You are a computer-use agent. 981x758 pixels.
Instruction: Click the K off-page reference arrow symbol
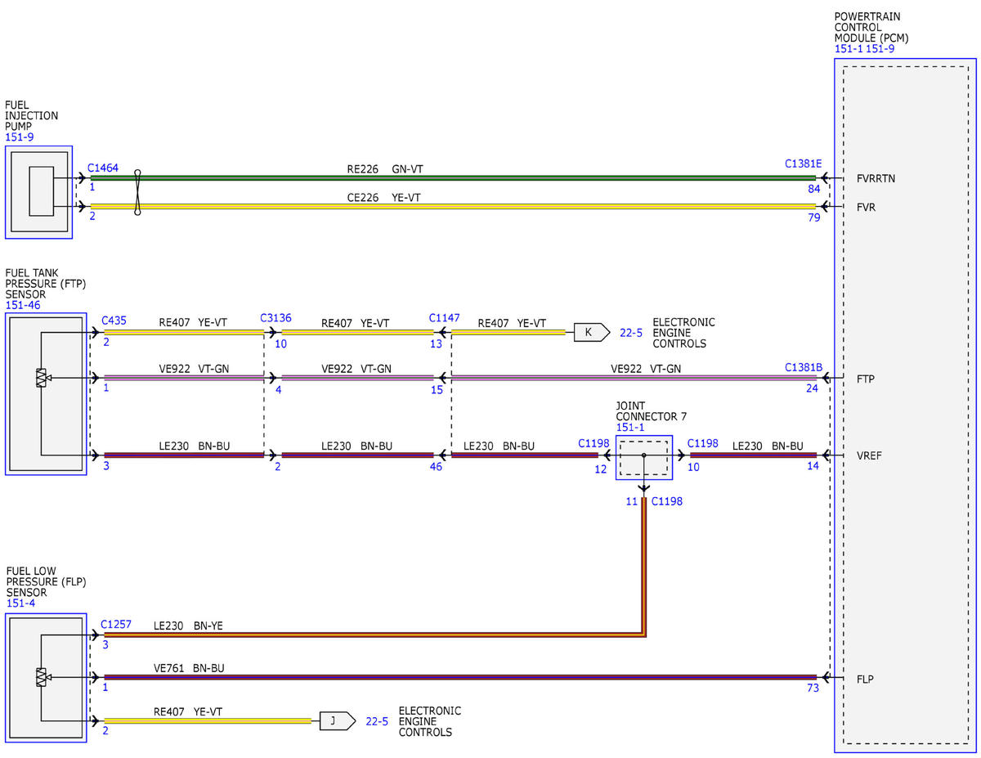point(592,332)
